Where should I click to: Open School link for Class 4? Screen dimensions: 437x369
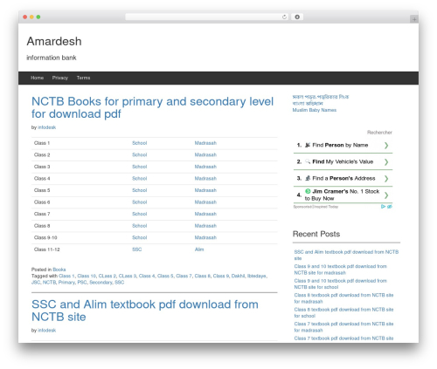[140, 179]
